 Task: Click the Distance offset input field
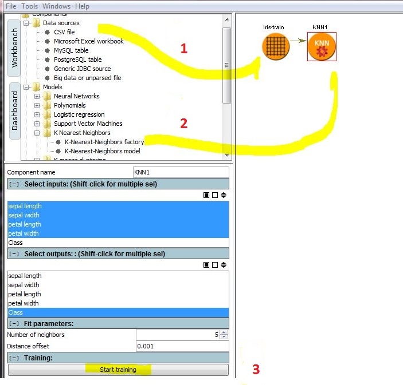(182, 346)
